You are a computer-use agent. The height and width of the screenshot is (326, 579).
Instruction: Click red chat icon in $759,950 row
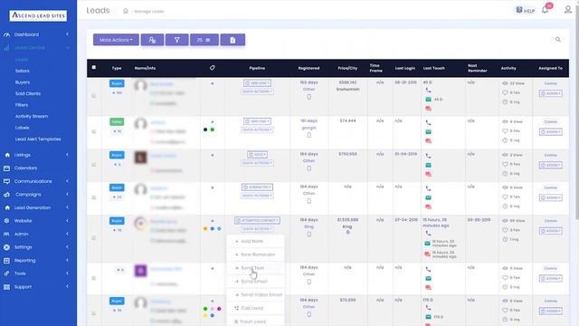click(428, 174)
